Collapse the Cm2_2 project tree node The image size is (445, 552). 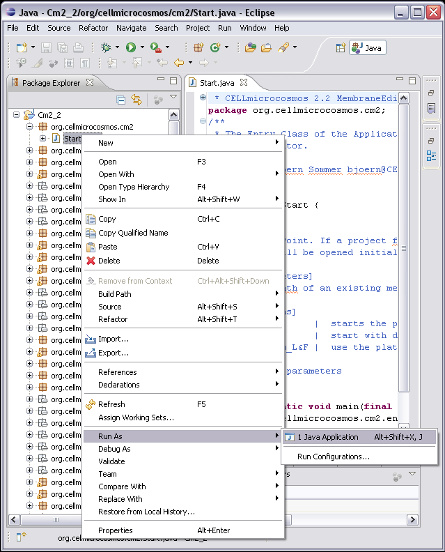(x=17, y=115)
